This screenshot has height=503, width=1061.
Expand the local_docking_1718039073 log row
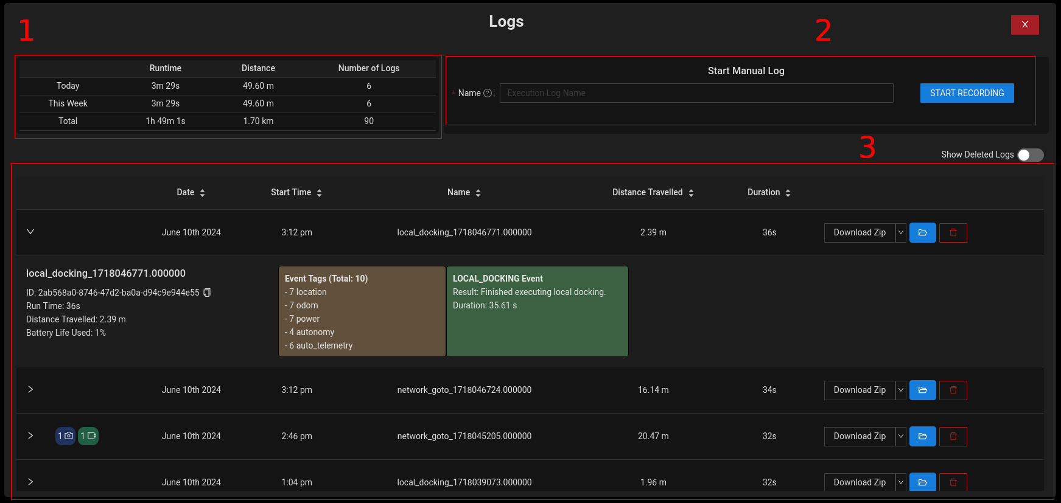(x=30, y=482)
